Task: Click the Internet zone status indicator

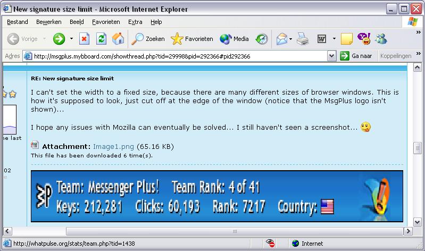Action: coord(307,244)
